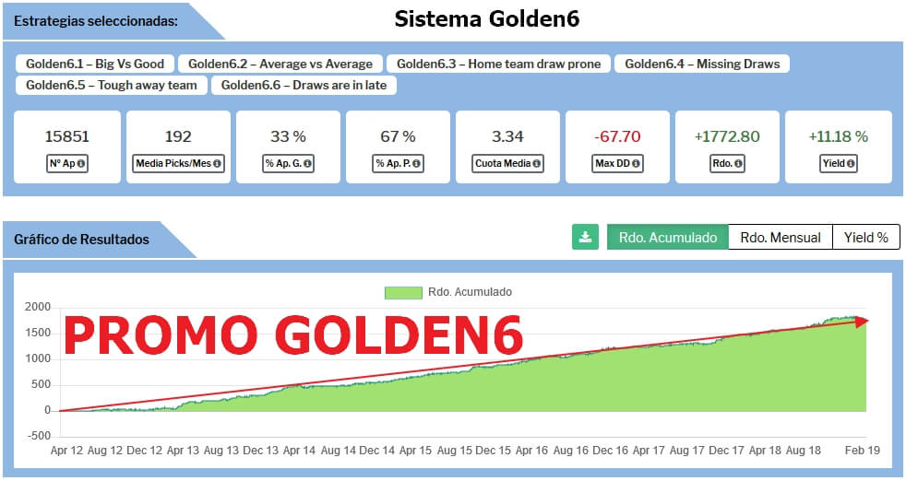Click the Feb 19 x-axis label
The height and width of the screenshot is (481, 906).
pos(862,451)
